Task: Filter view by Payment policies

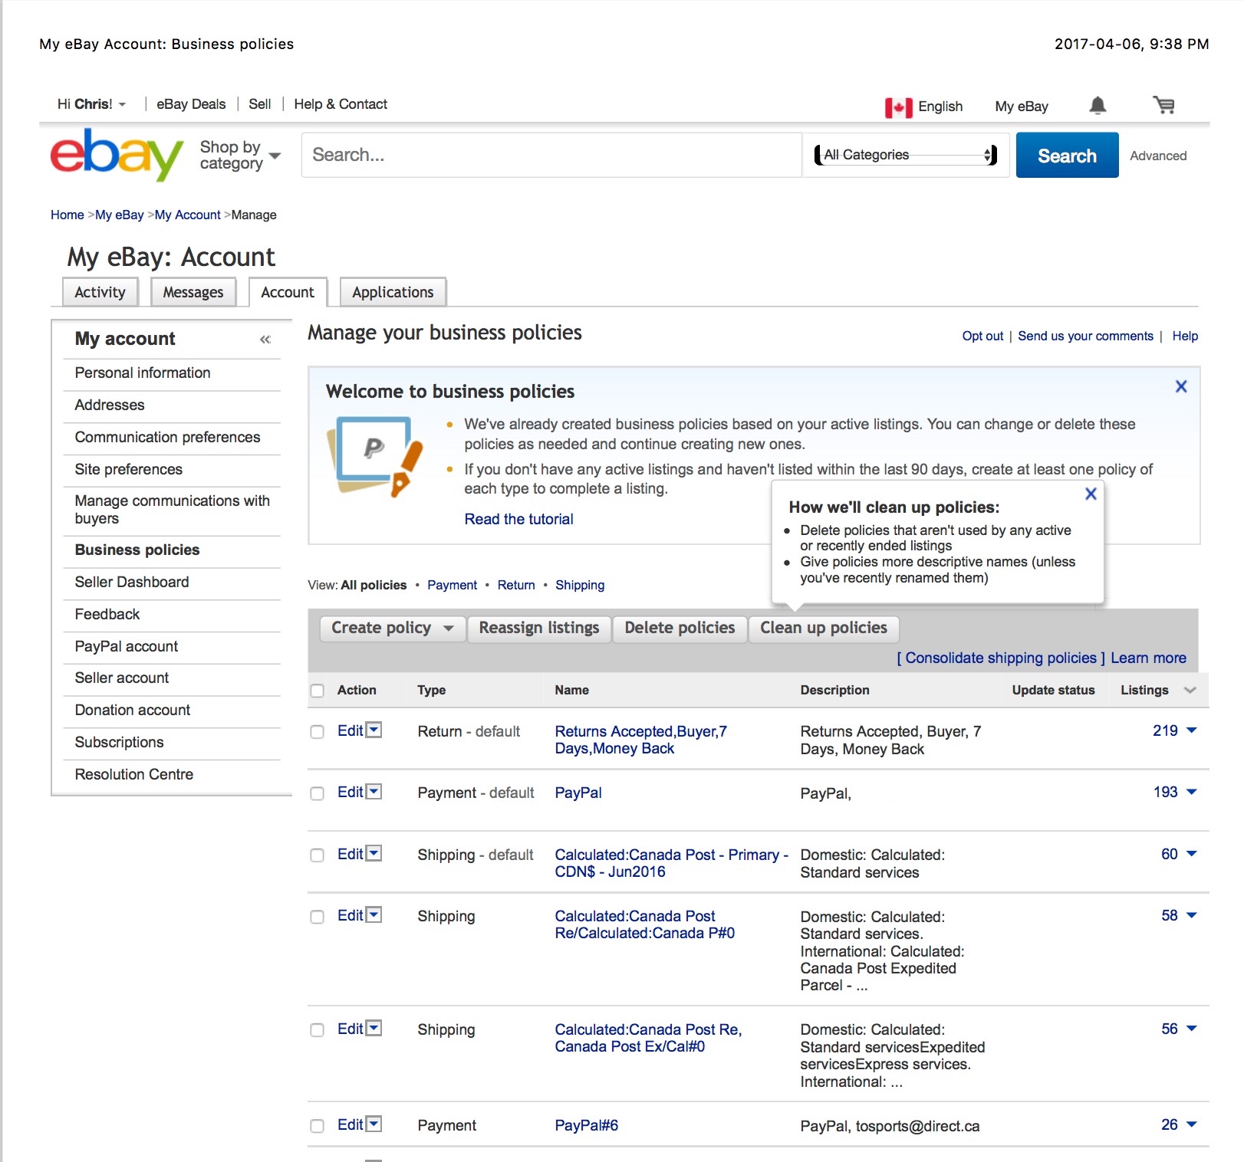Action: 452,585
